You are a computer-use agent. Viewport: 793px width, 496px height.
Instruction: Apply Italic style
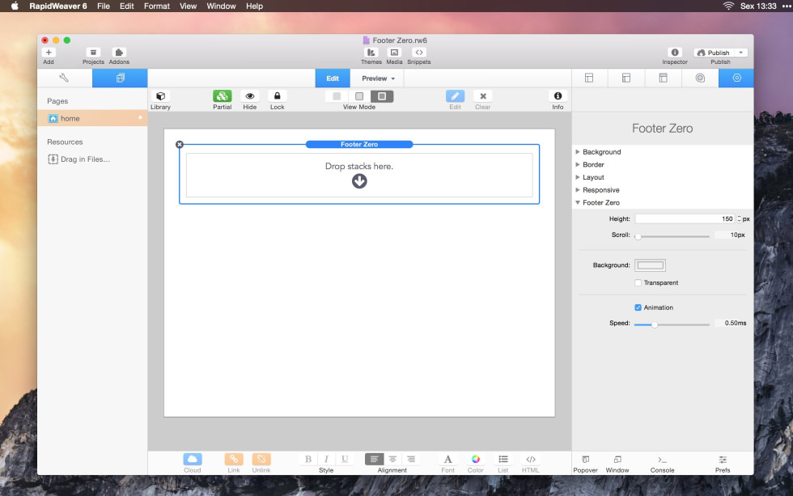point(326,459)
